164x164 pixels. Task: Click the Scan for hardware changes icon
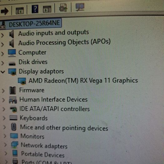[80, 7]
